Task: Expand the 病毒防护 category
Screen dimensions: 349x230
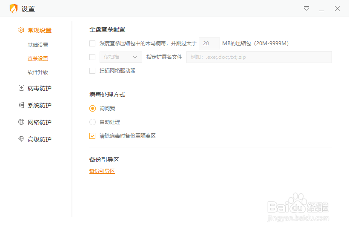Action: tap(40, 88)
